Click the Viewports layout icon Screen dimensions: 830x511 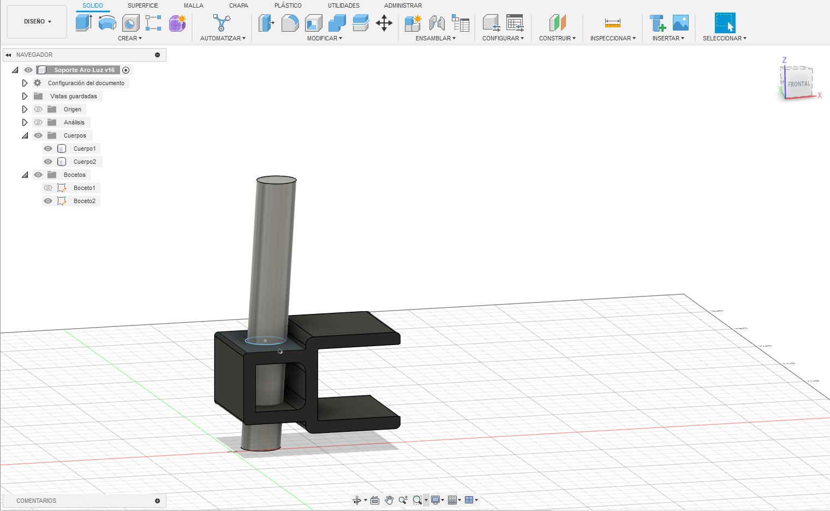click(x=469, y=500)
